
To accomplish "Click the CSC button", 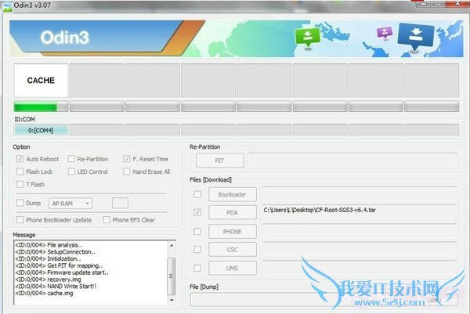I will tap(233, 249).
